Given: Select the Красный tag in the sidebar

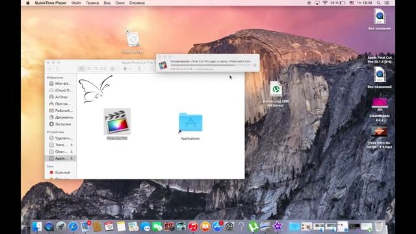Looking at the screenshot, I should 60,172.
